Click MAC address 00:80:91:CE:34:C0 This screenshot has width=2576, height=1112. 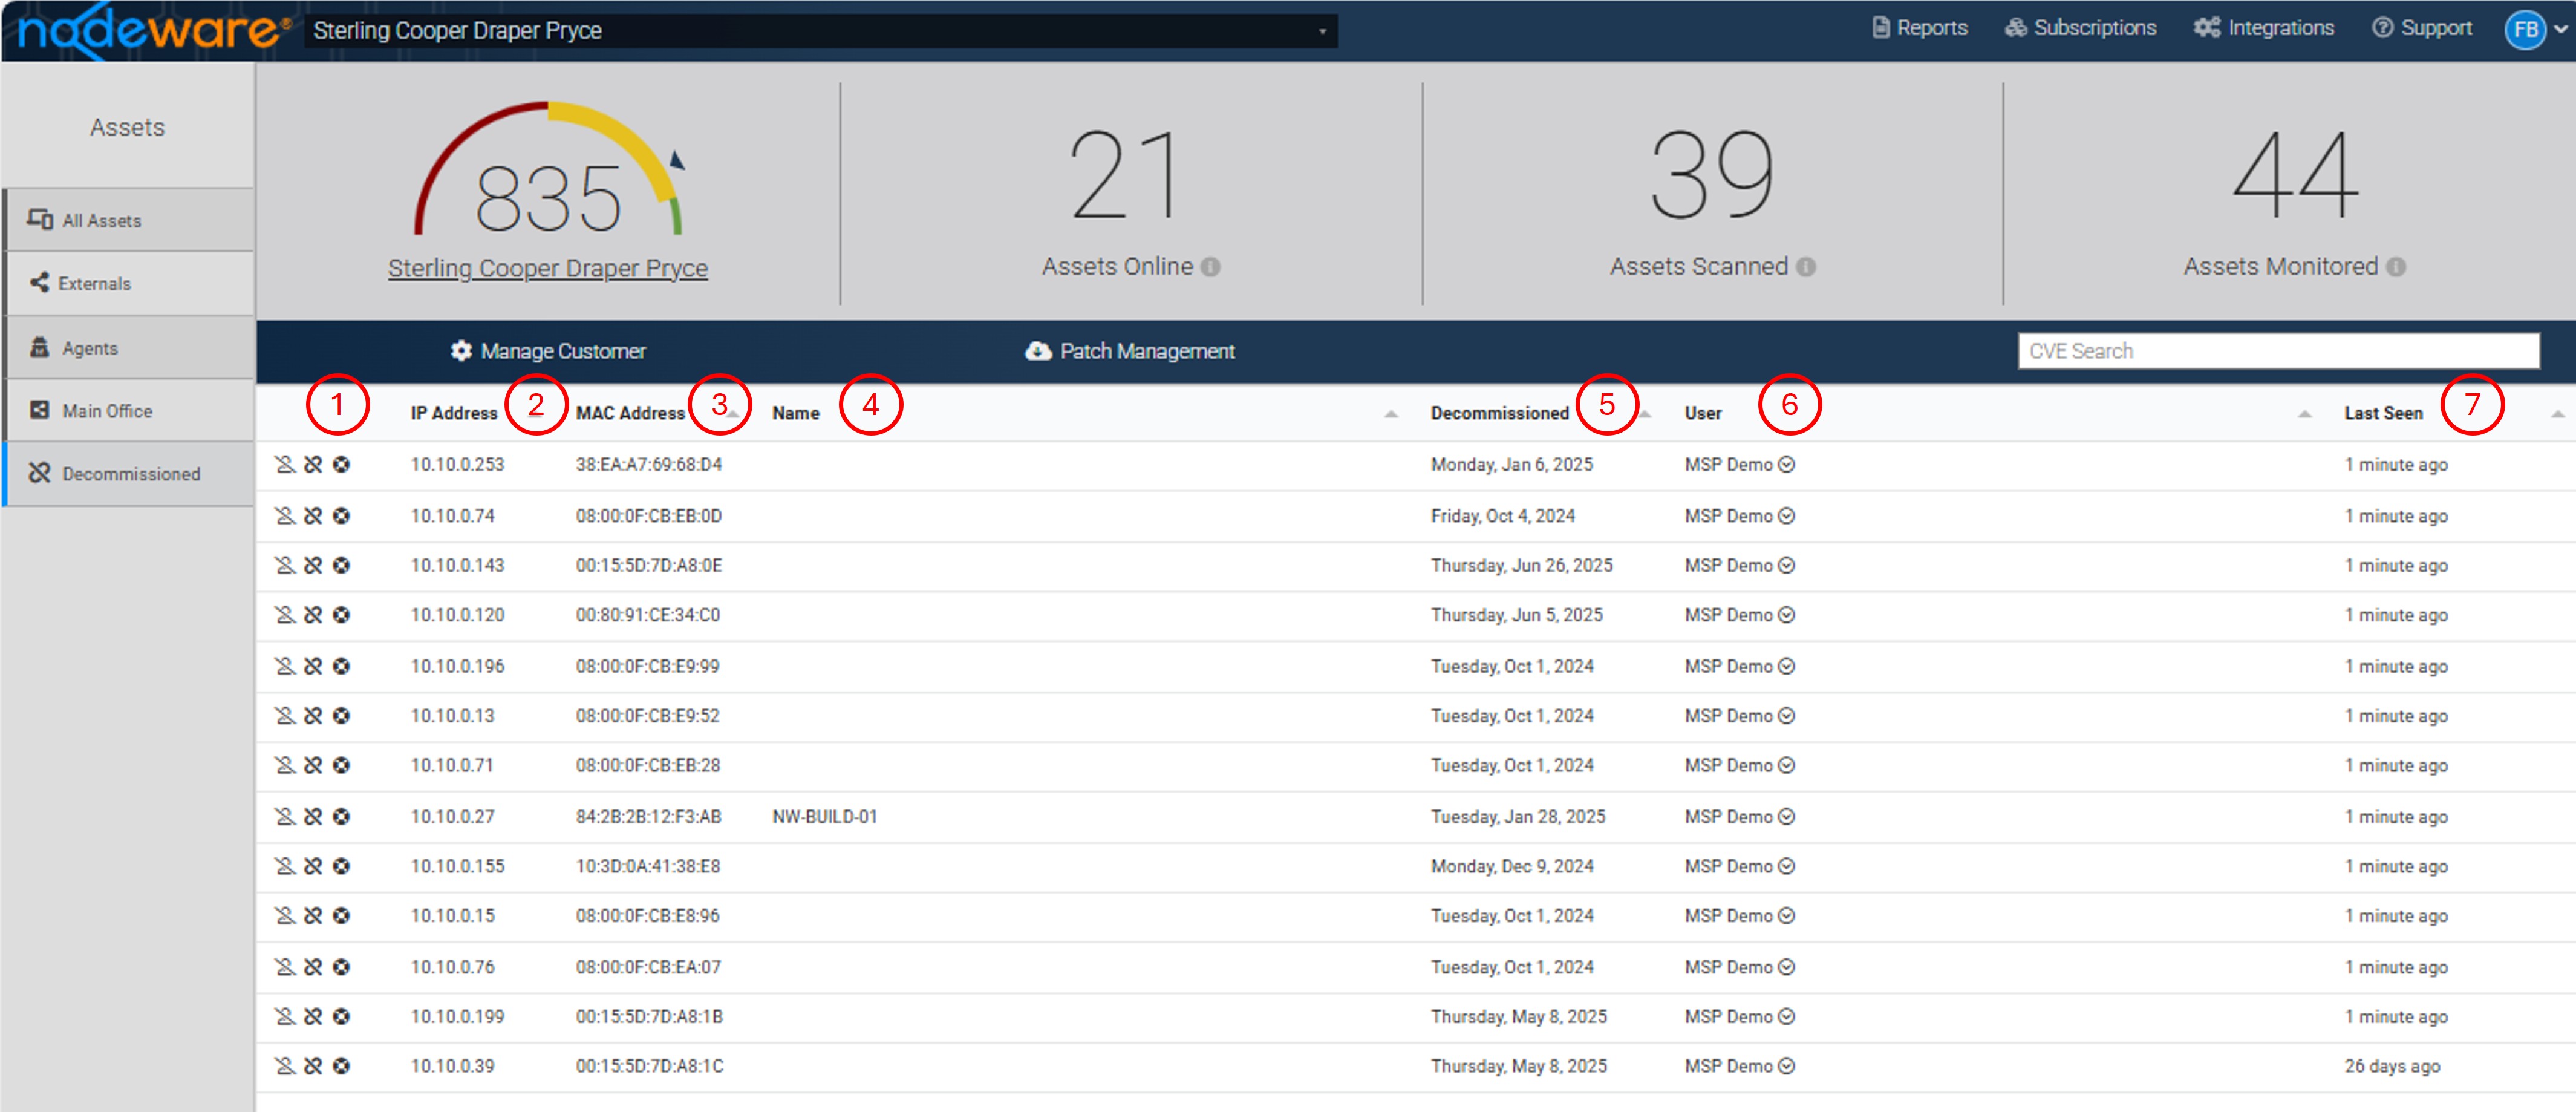(648, 615)
